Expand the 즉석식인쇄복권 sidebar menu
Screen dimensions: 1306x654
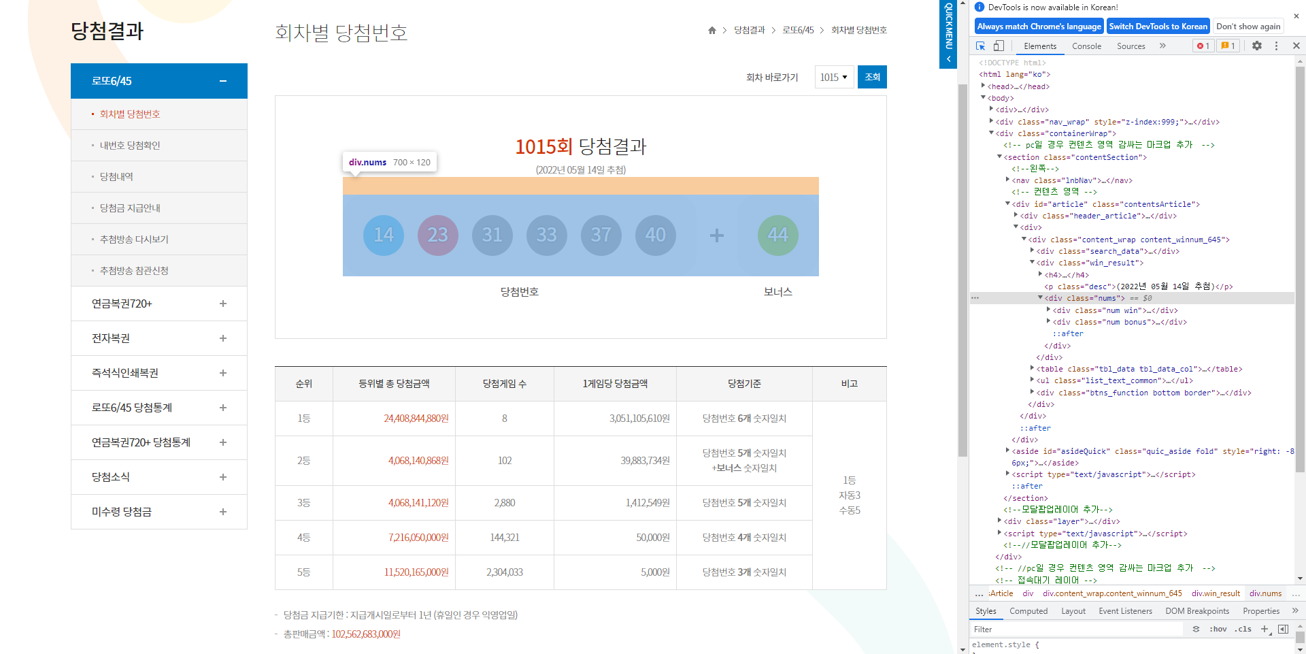click(159, 373)
